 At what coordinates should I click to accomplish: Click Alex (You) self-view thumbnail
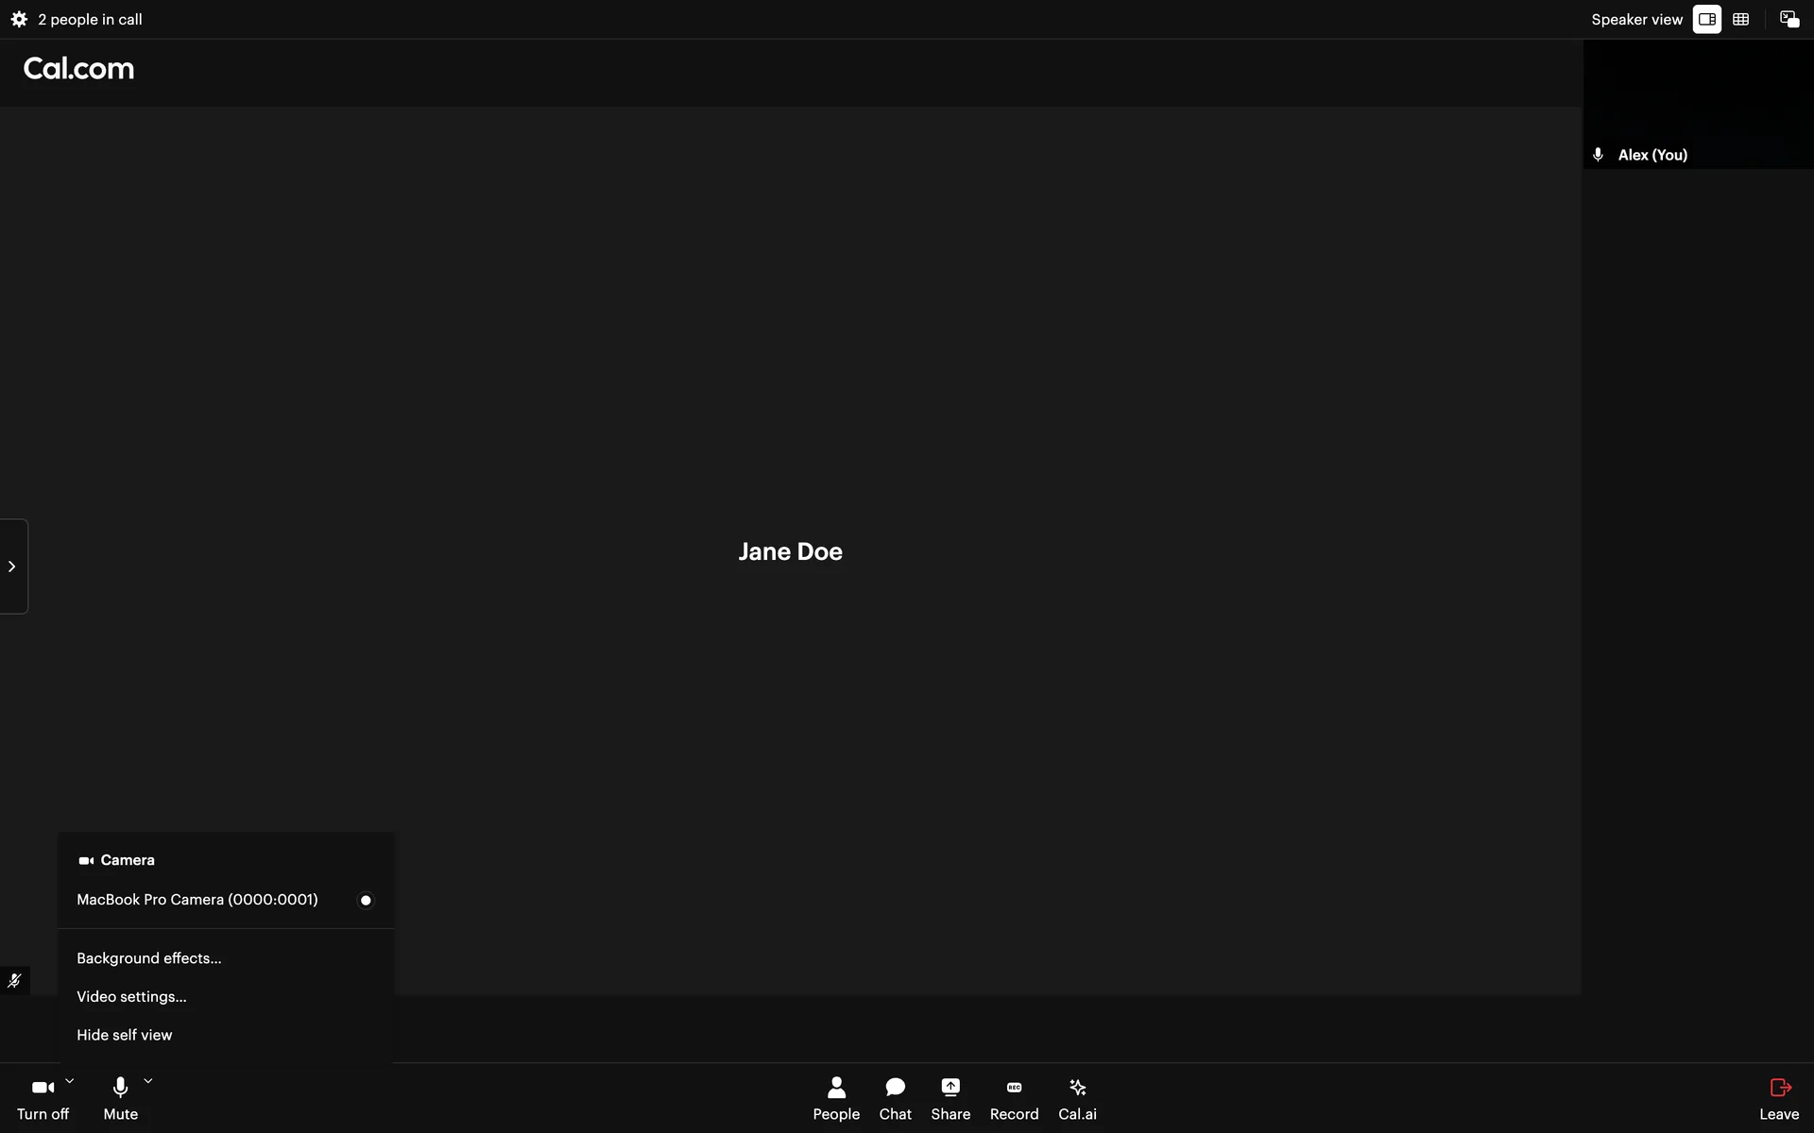coord(1698,104)
